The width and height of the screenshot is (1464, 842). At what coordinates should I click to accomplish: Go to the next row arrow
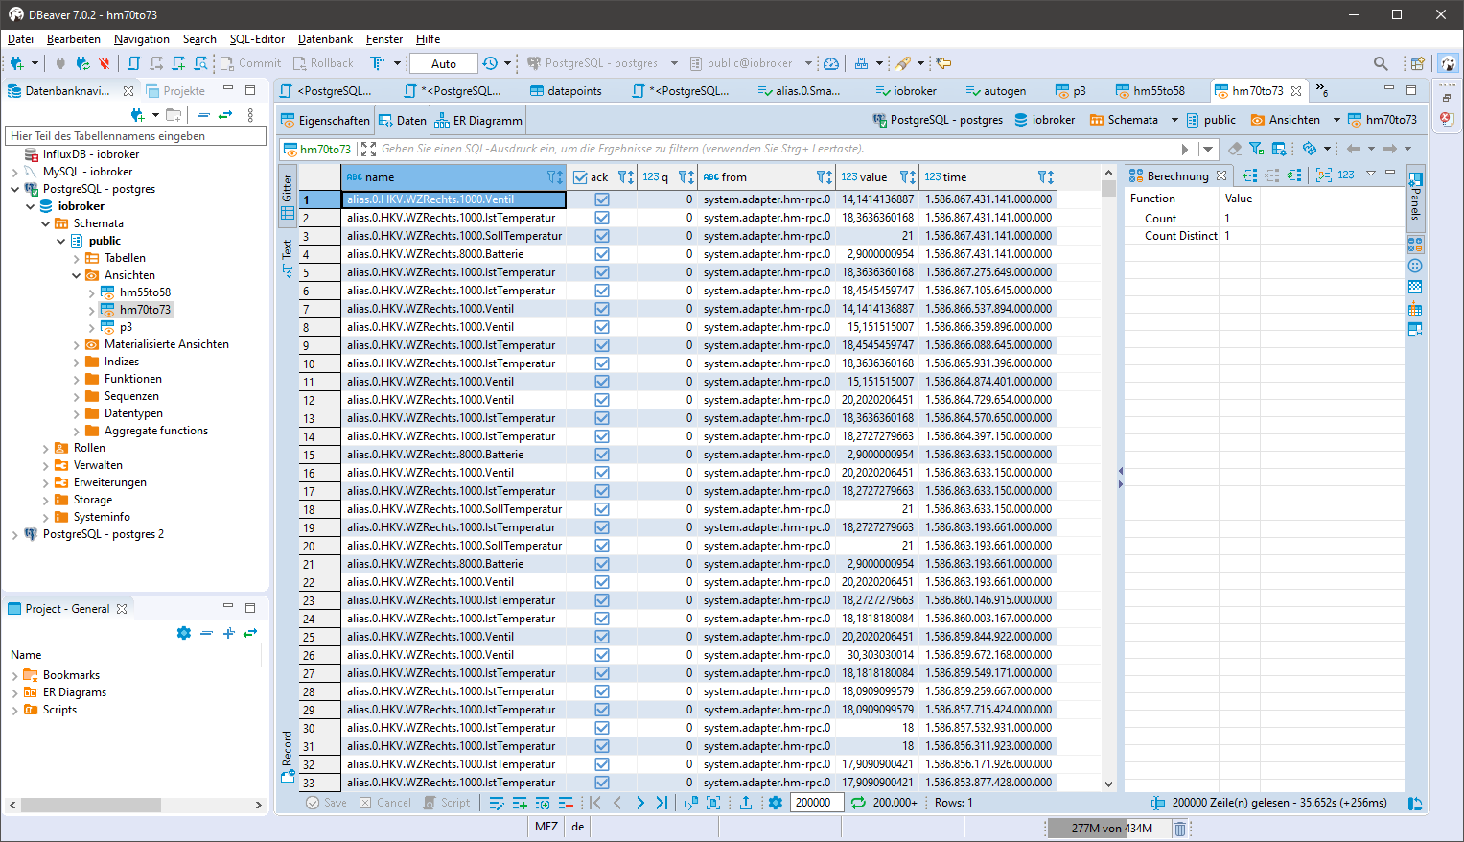(639, 803)
